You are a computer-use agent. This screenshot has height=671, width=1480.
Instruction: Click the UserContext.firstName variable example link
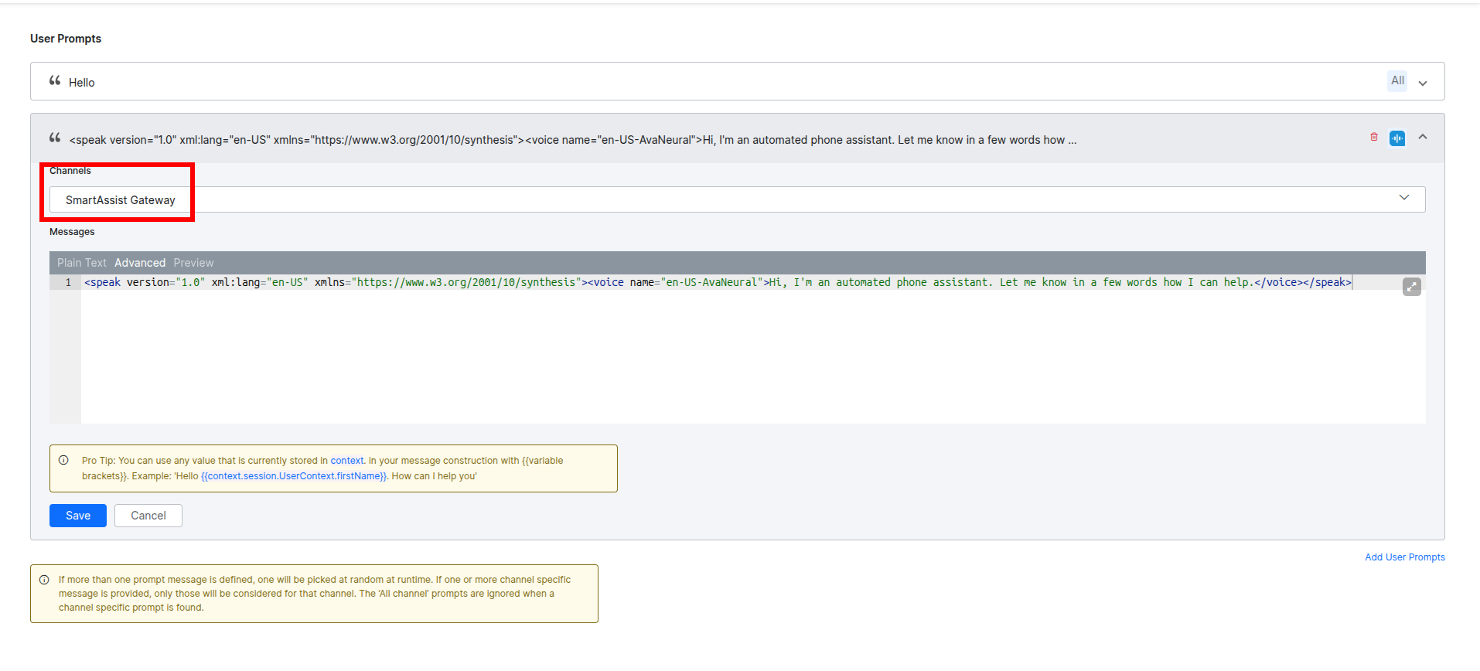[294, 476]
